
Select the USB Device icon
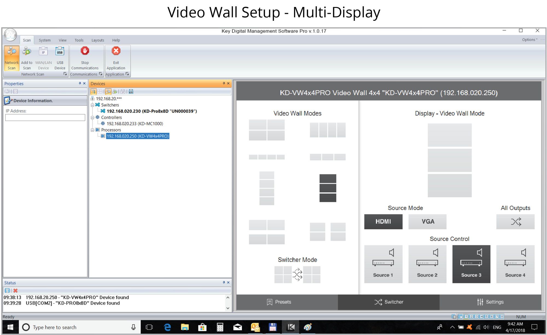click(x=60, y=58)
